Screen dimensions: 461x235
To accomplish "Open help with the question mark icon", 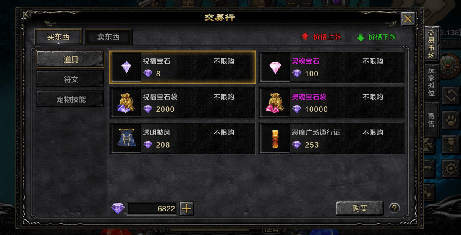I will coord(394,208).
